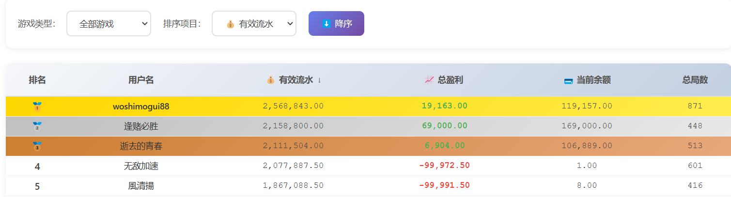Click username 无敌加速 in rank 4

point(141,166)
